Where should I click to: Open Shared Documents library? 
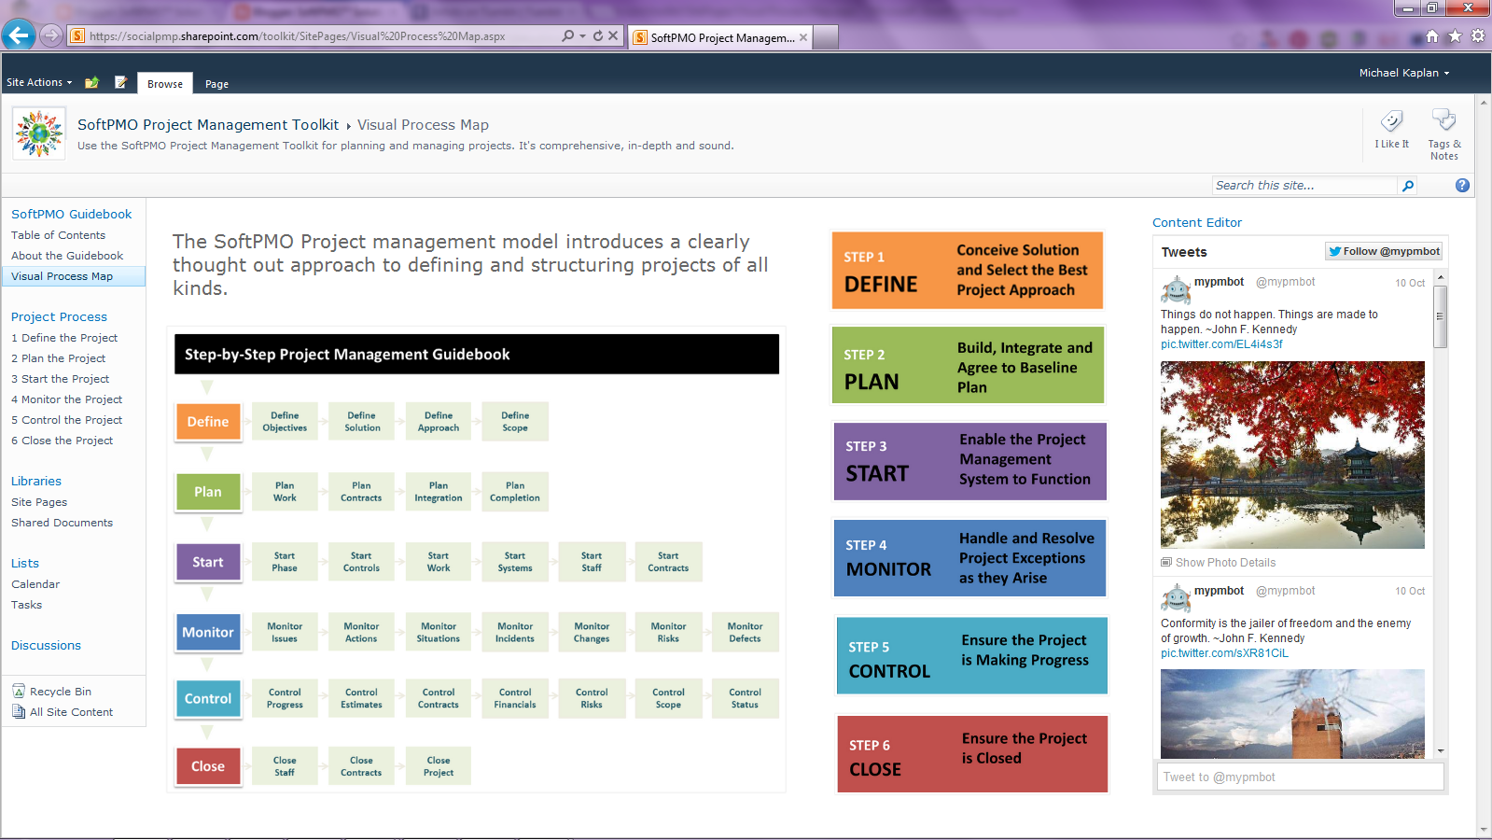[62, 523]
